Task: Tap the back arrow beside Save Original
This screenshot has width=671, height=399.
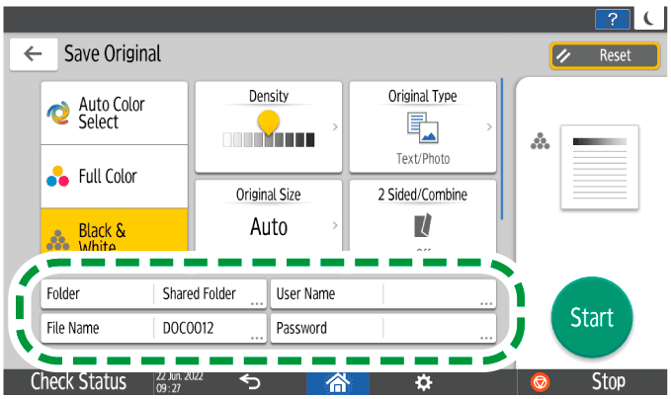Action: 33,54
